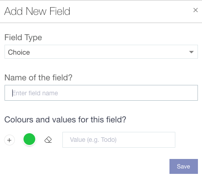Expand the Field Type dropdown arrow
Screen dimensions: 202x182
pos(191,52)
